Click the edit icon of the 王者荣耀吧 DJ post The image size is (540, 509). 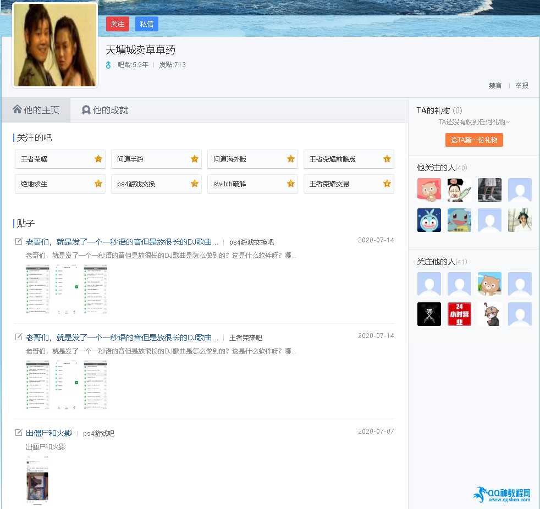click(x=19, y=337)
